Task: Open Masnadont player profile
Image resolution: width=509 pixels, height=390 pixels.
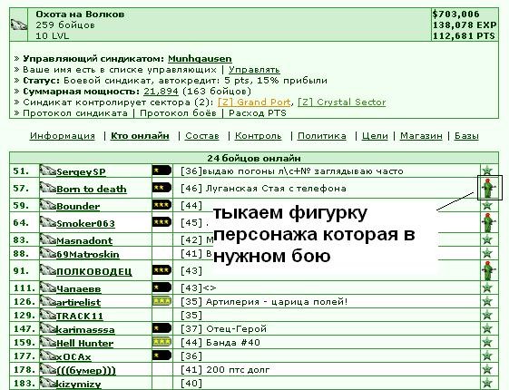Action: [84, 240]
